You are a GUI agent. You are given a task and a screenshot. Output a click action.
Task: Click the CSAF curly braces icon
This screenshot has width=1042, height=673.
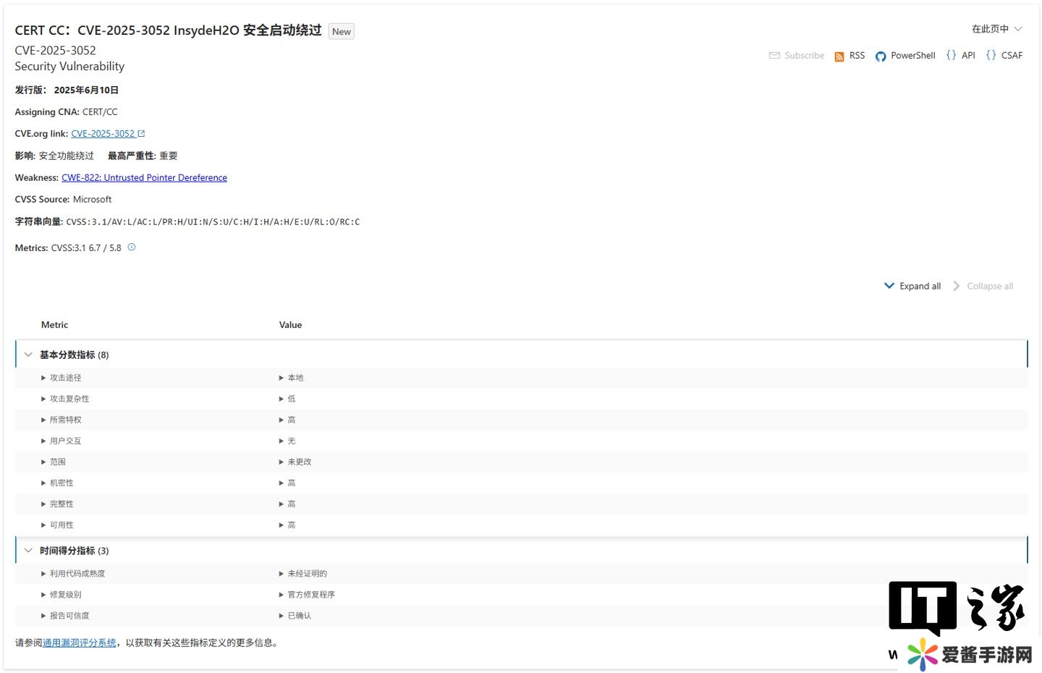[991, 55]
